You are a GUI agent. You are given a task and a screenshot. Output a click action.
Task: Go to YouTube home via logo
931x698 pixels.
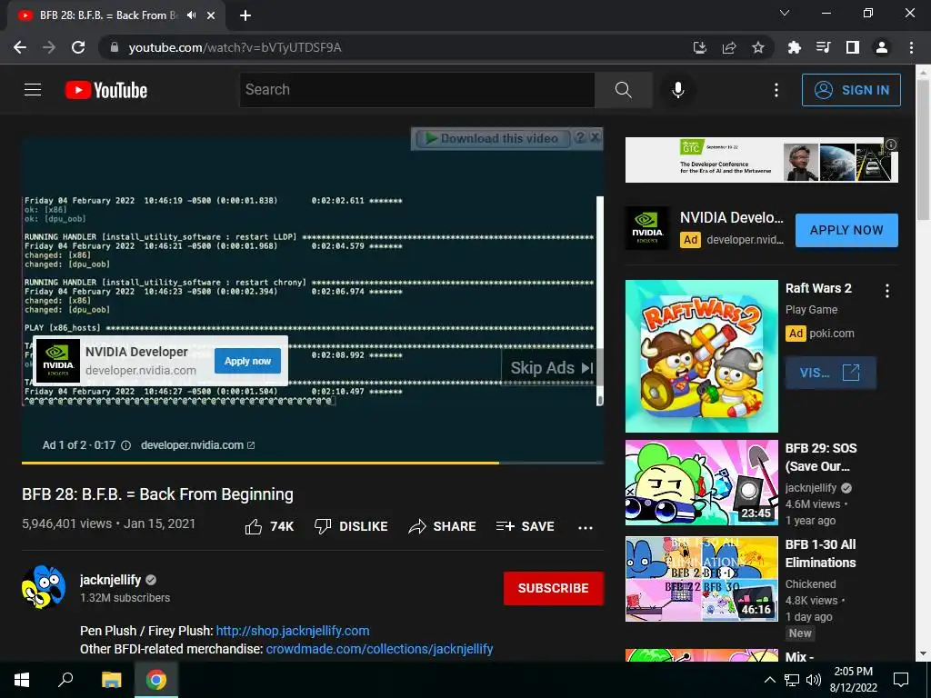coord(106,90)
